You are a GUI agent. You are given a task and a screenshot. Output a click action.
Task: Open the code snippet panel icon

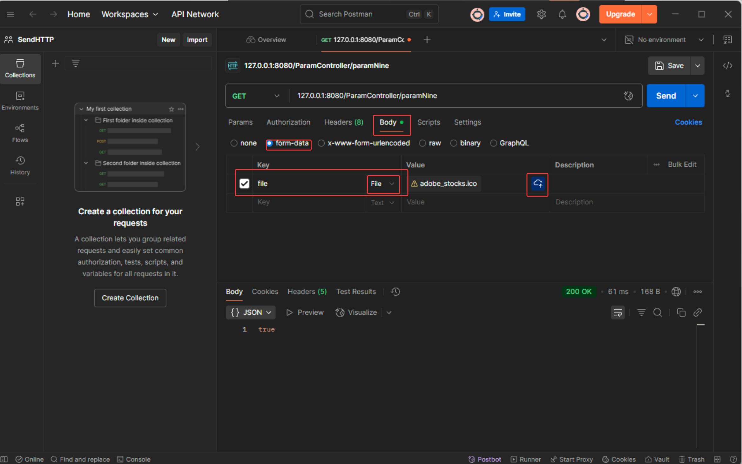point(728,65)
